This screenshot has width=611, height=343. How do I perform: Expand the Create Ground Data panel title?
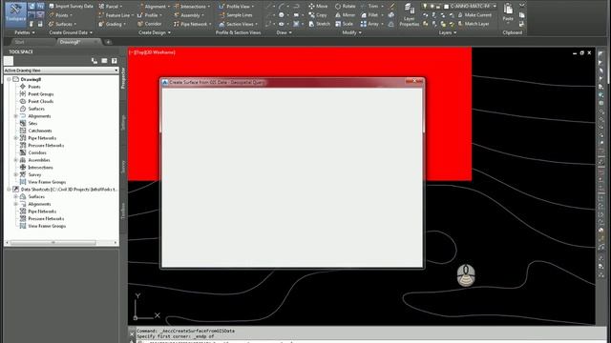71,32
